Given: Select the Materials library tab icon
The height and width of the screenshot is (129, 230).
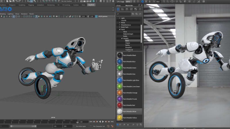Looking at the screenshot, I should (118, 9).
